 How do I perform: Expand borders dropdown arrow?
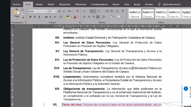pos(122,17)
